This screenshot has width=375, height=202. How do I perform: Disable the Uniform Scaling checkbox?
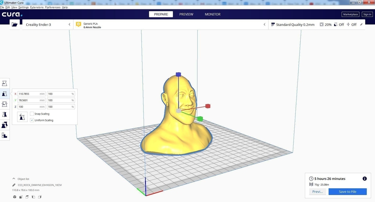tap(32, 120)
